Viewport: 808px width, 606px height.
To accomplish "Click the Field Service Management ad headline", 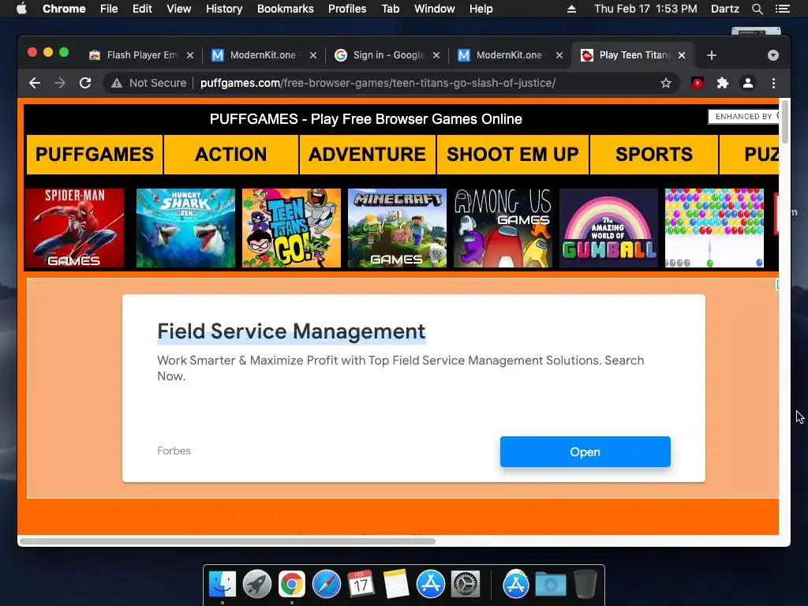I will pos(292,331).
